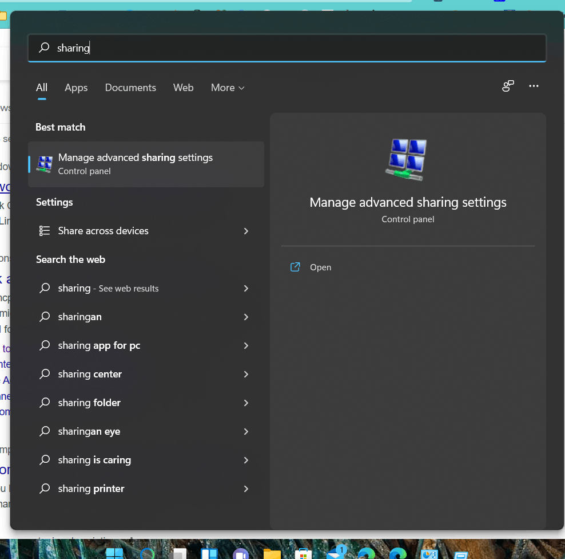565x559 pixels.
Task: Expand the sharingan suggestion arrow
Action: [x=246, y=317]
